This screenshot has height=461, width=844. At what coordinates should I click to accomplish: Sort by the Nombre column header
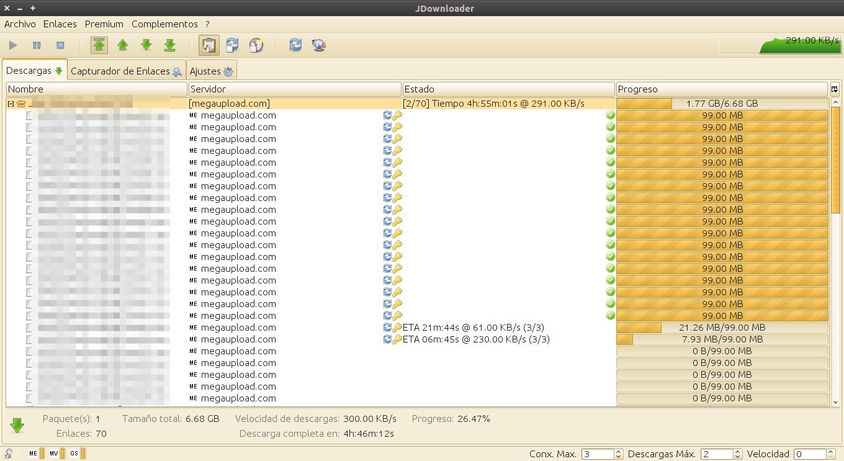(x=97, y=89)
